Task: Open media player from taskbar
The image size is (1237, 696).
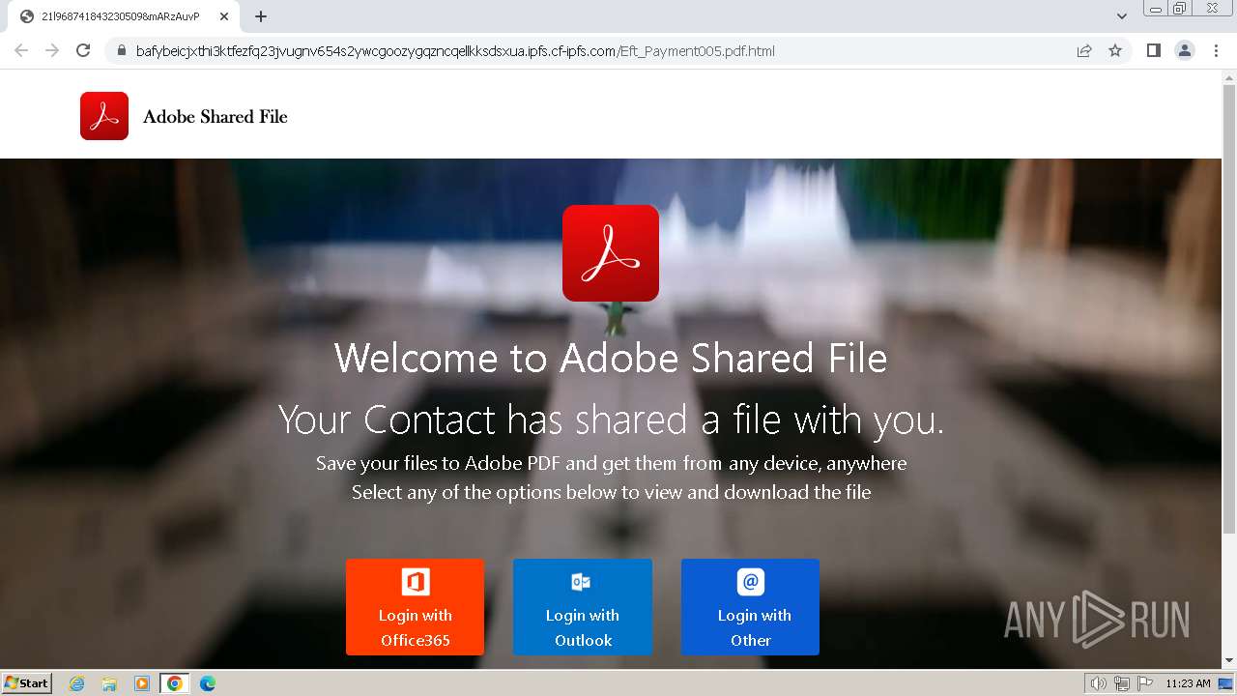Action: click(x=142, y=683)
